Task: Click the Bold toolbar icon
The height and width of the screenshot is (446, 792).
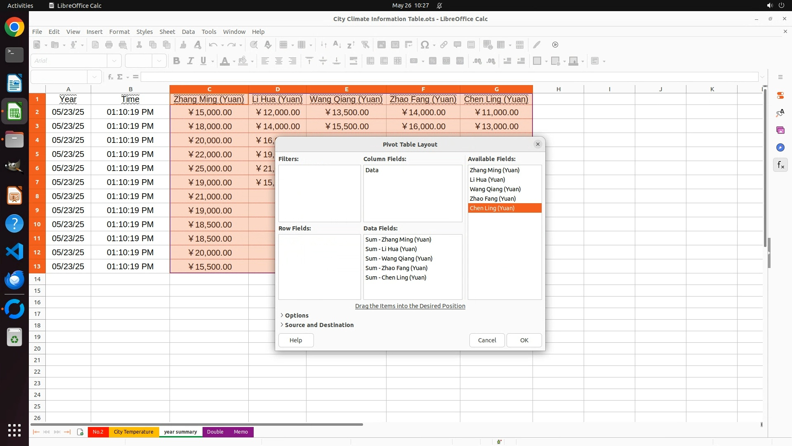Action: click(x=177, y=61)
